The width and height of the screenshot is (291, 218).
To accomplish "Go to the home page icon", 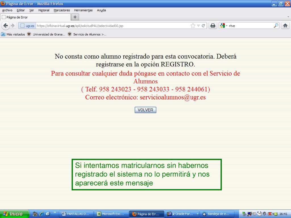I will point(285,26).
